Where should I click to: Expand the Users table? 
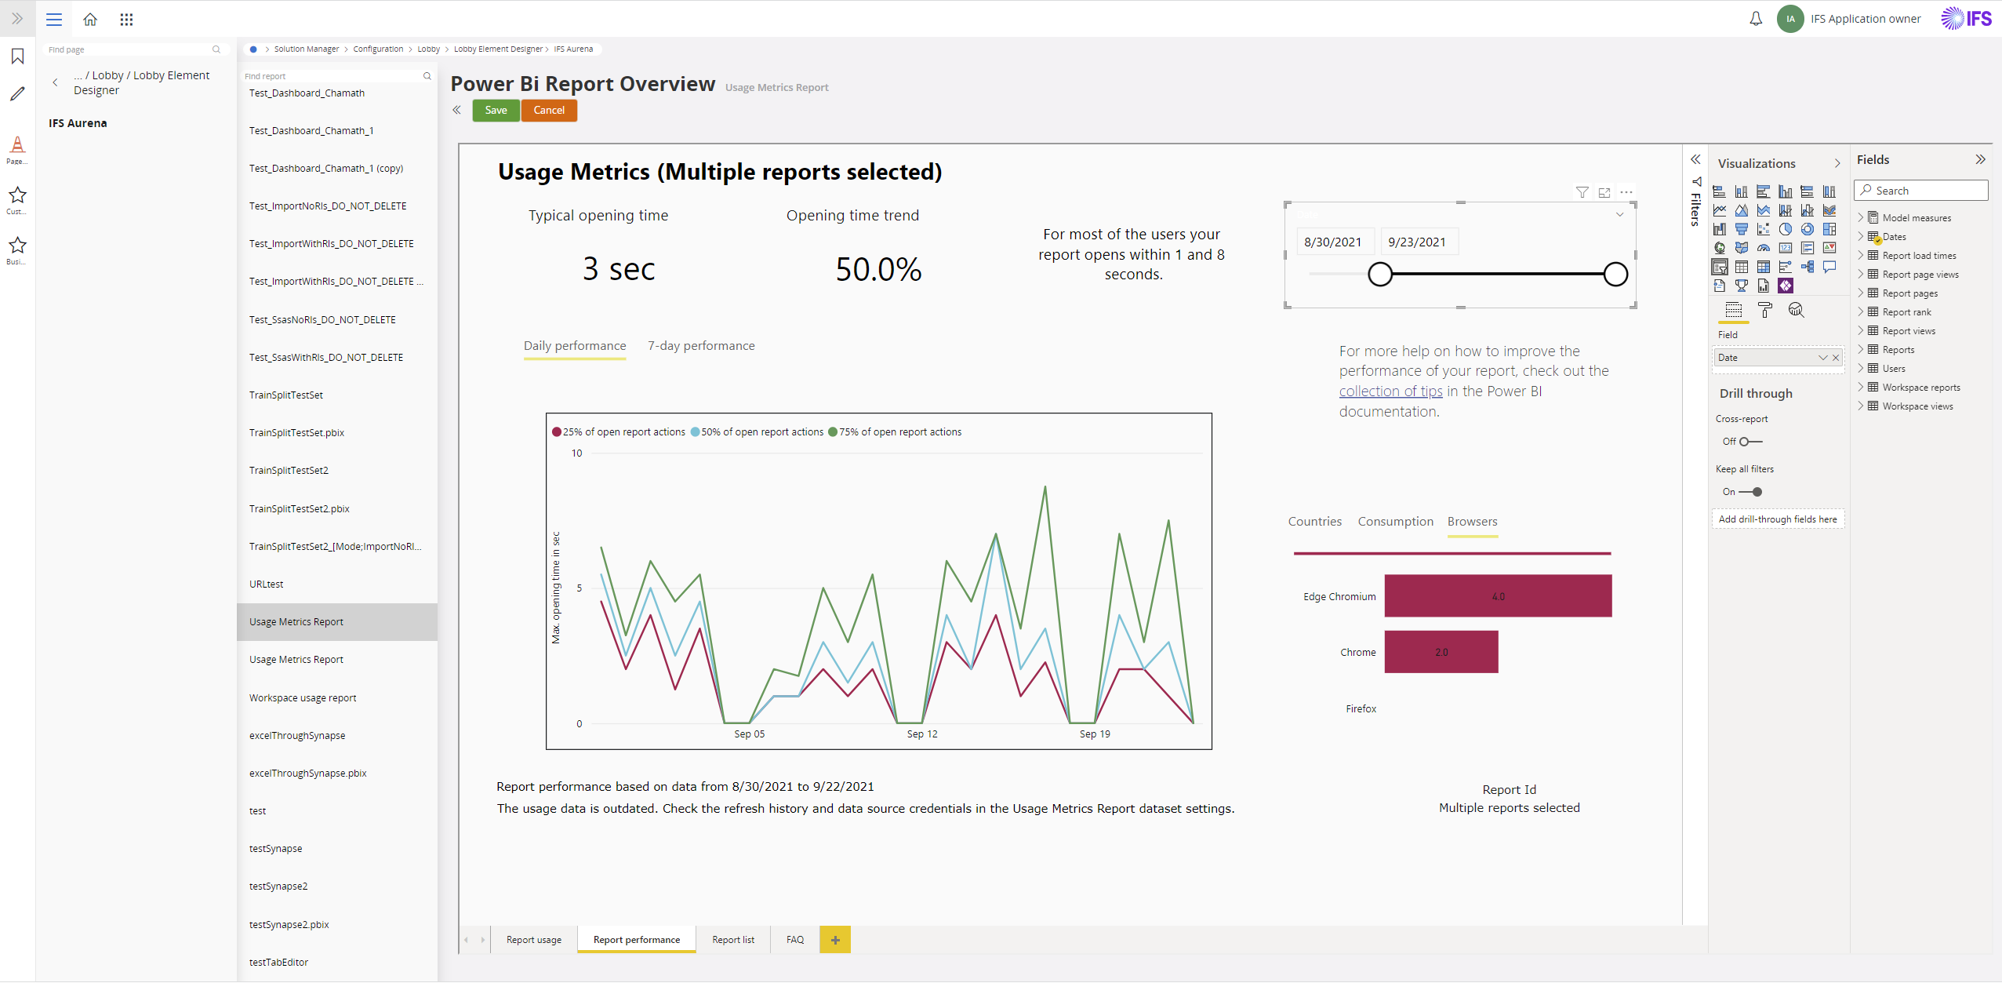pos(1859,368)
